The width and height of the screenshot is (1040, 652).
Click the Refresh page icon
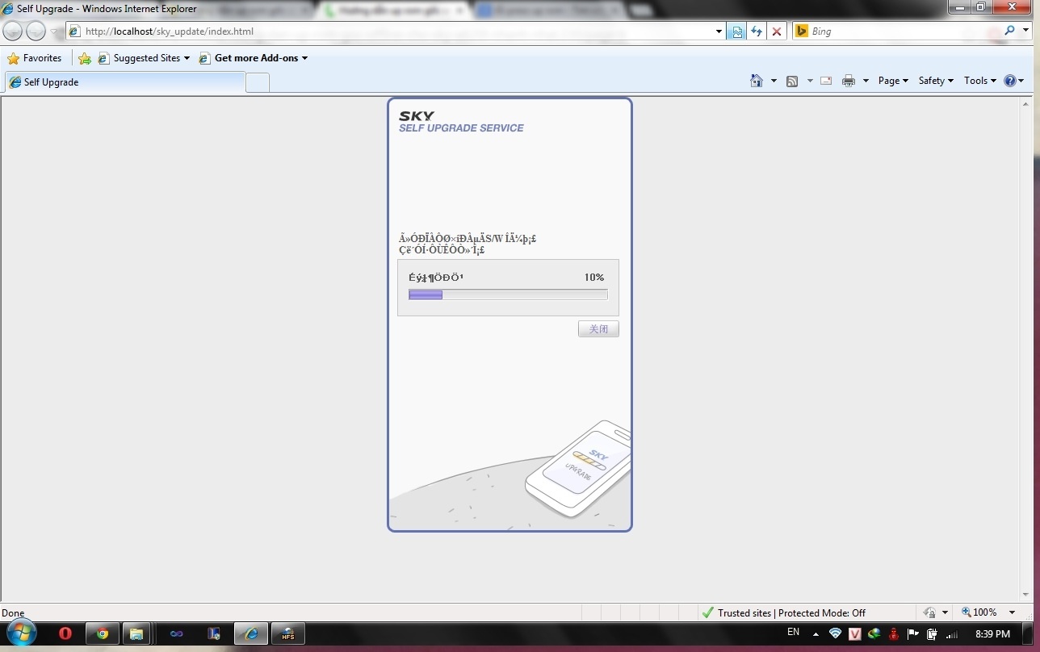tap(757, 31)
